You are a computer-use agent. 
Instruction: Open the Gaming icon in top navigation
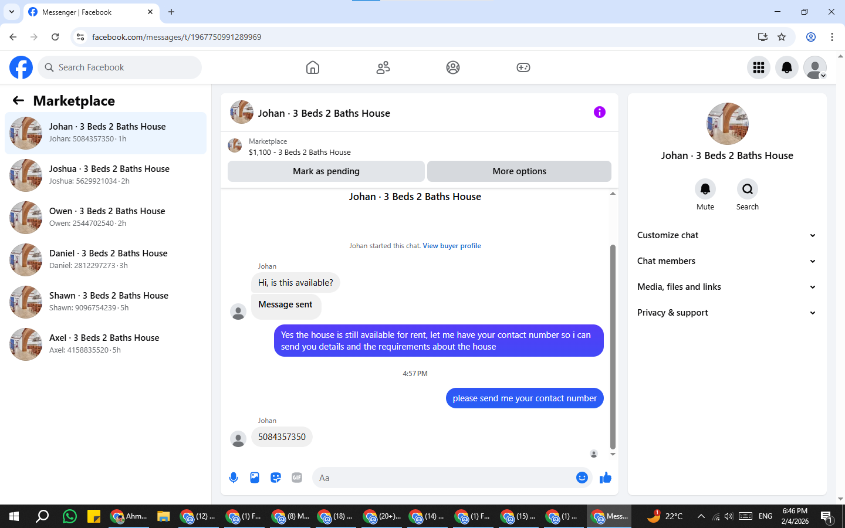(x=523, y=67)
